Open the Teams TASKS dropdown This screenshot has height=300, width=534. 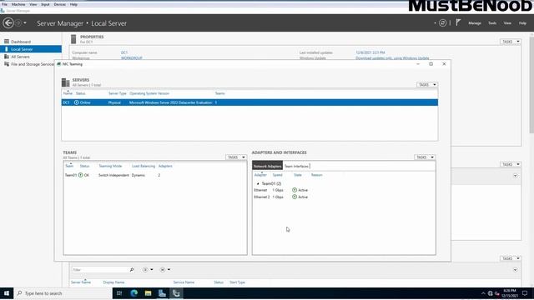pos(236,157)
